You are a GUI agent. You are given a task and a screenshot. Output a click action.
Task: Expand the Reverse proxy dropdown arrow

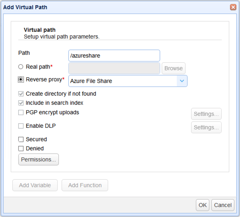pos(182,81)
